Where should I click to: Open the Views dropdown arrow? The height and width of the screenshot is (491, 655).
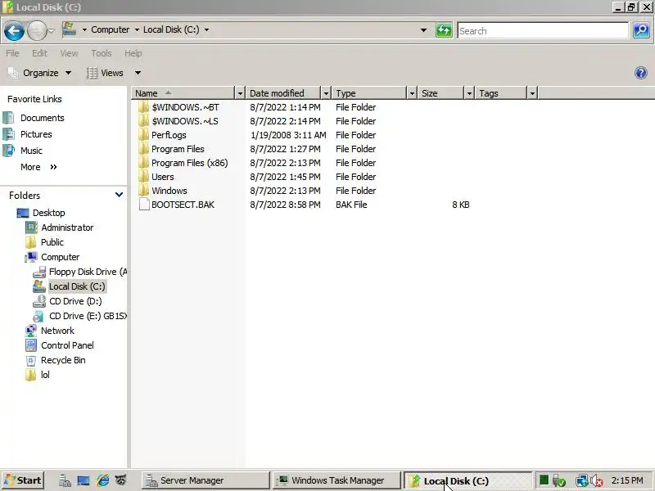coord(138,73)
